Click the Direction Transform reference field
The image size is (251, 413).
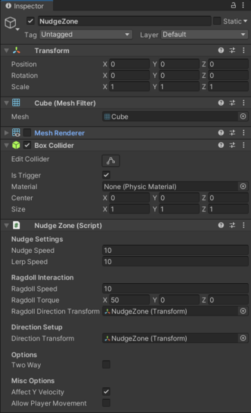[171, 338]
